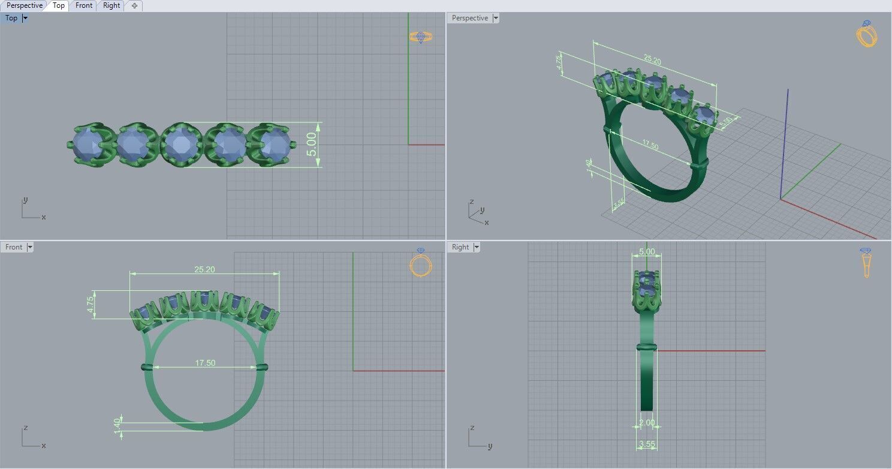Click the ring orientation icon in Top viewport

[421, 37]
